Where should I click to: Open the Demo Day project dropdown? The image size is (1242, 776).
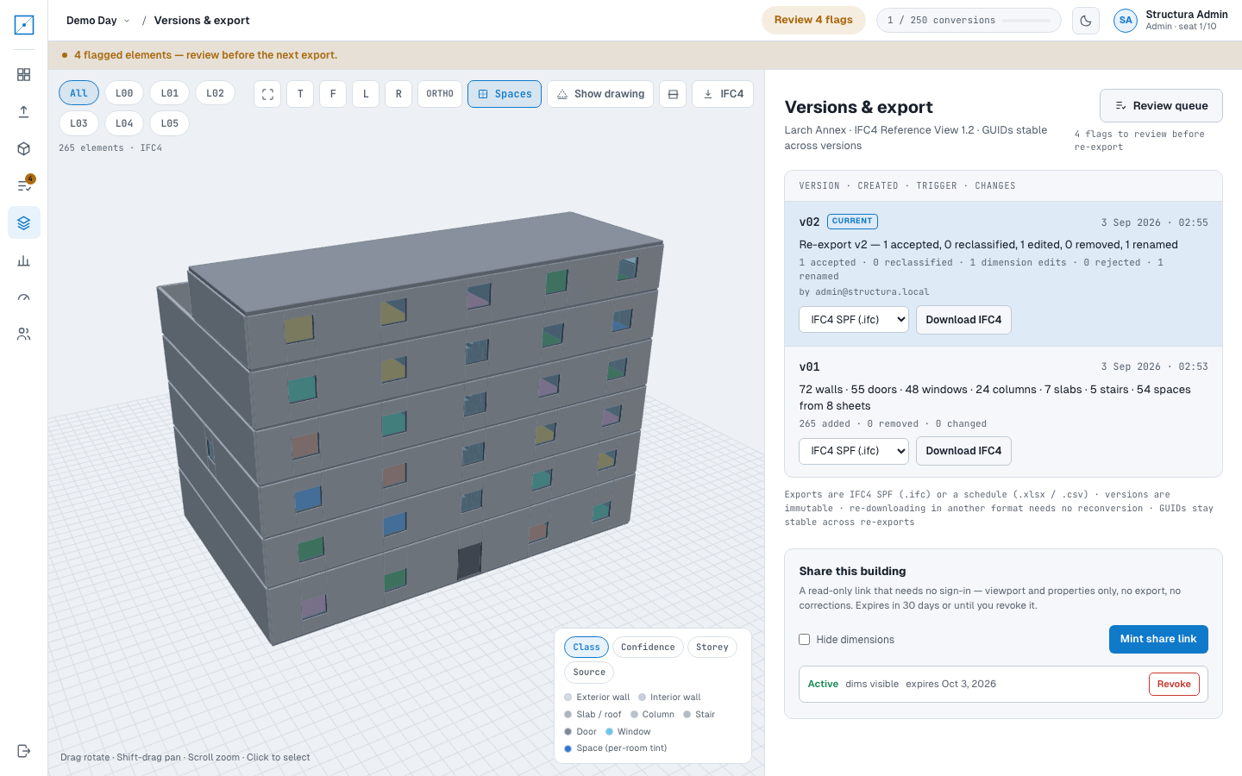coord(97,21)
